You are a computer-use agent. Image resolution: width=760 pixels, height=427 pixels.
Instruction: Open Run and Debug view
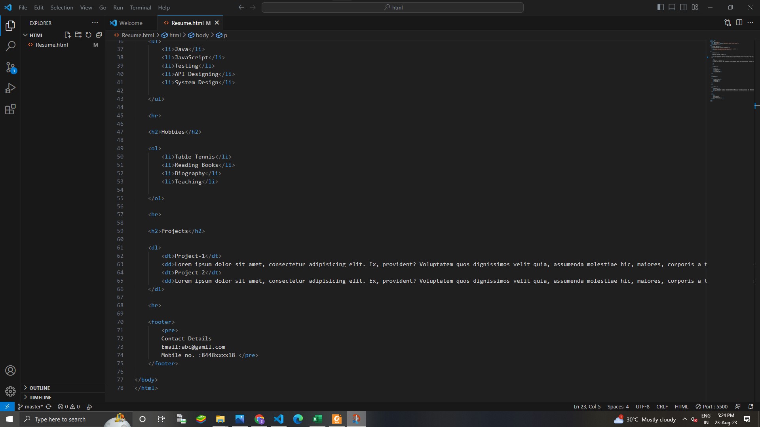pos(10,88)
